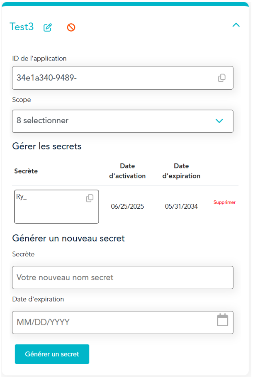This screenshot has width=253, height=378.
Task: Collapse the Test3 panel with the top chevron
Action: tap(236, 25)
